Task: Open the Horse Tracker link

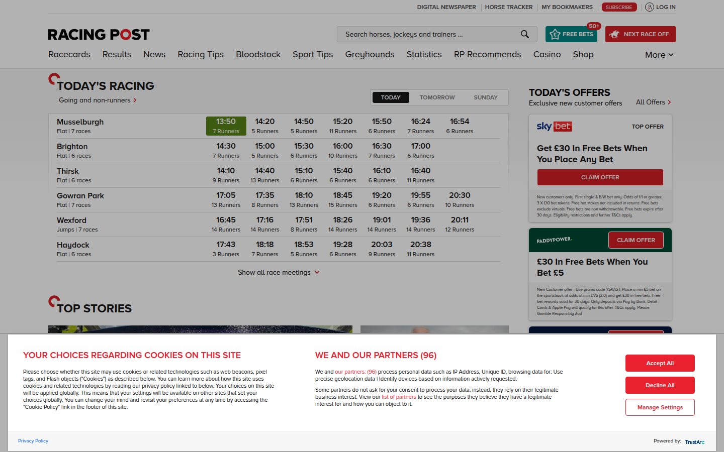Action: pyautogui.click(x=509, y=7)
